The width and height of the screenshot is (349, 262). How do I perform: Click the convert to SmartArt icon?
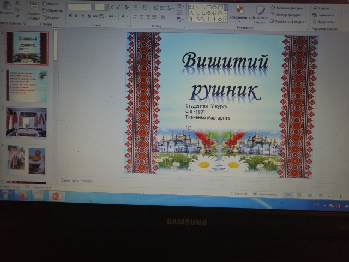pos(180,20)
